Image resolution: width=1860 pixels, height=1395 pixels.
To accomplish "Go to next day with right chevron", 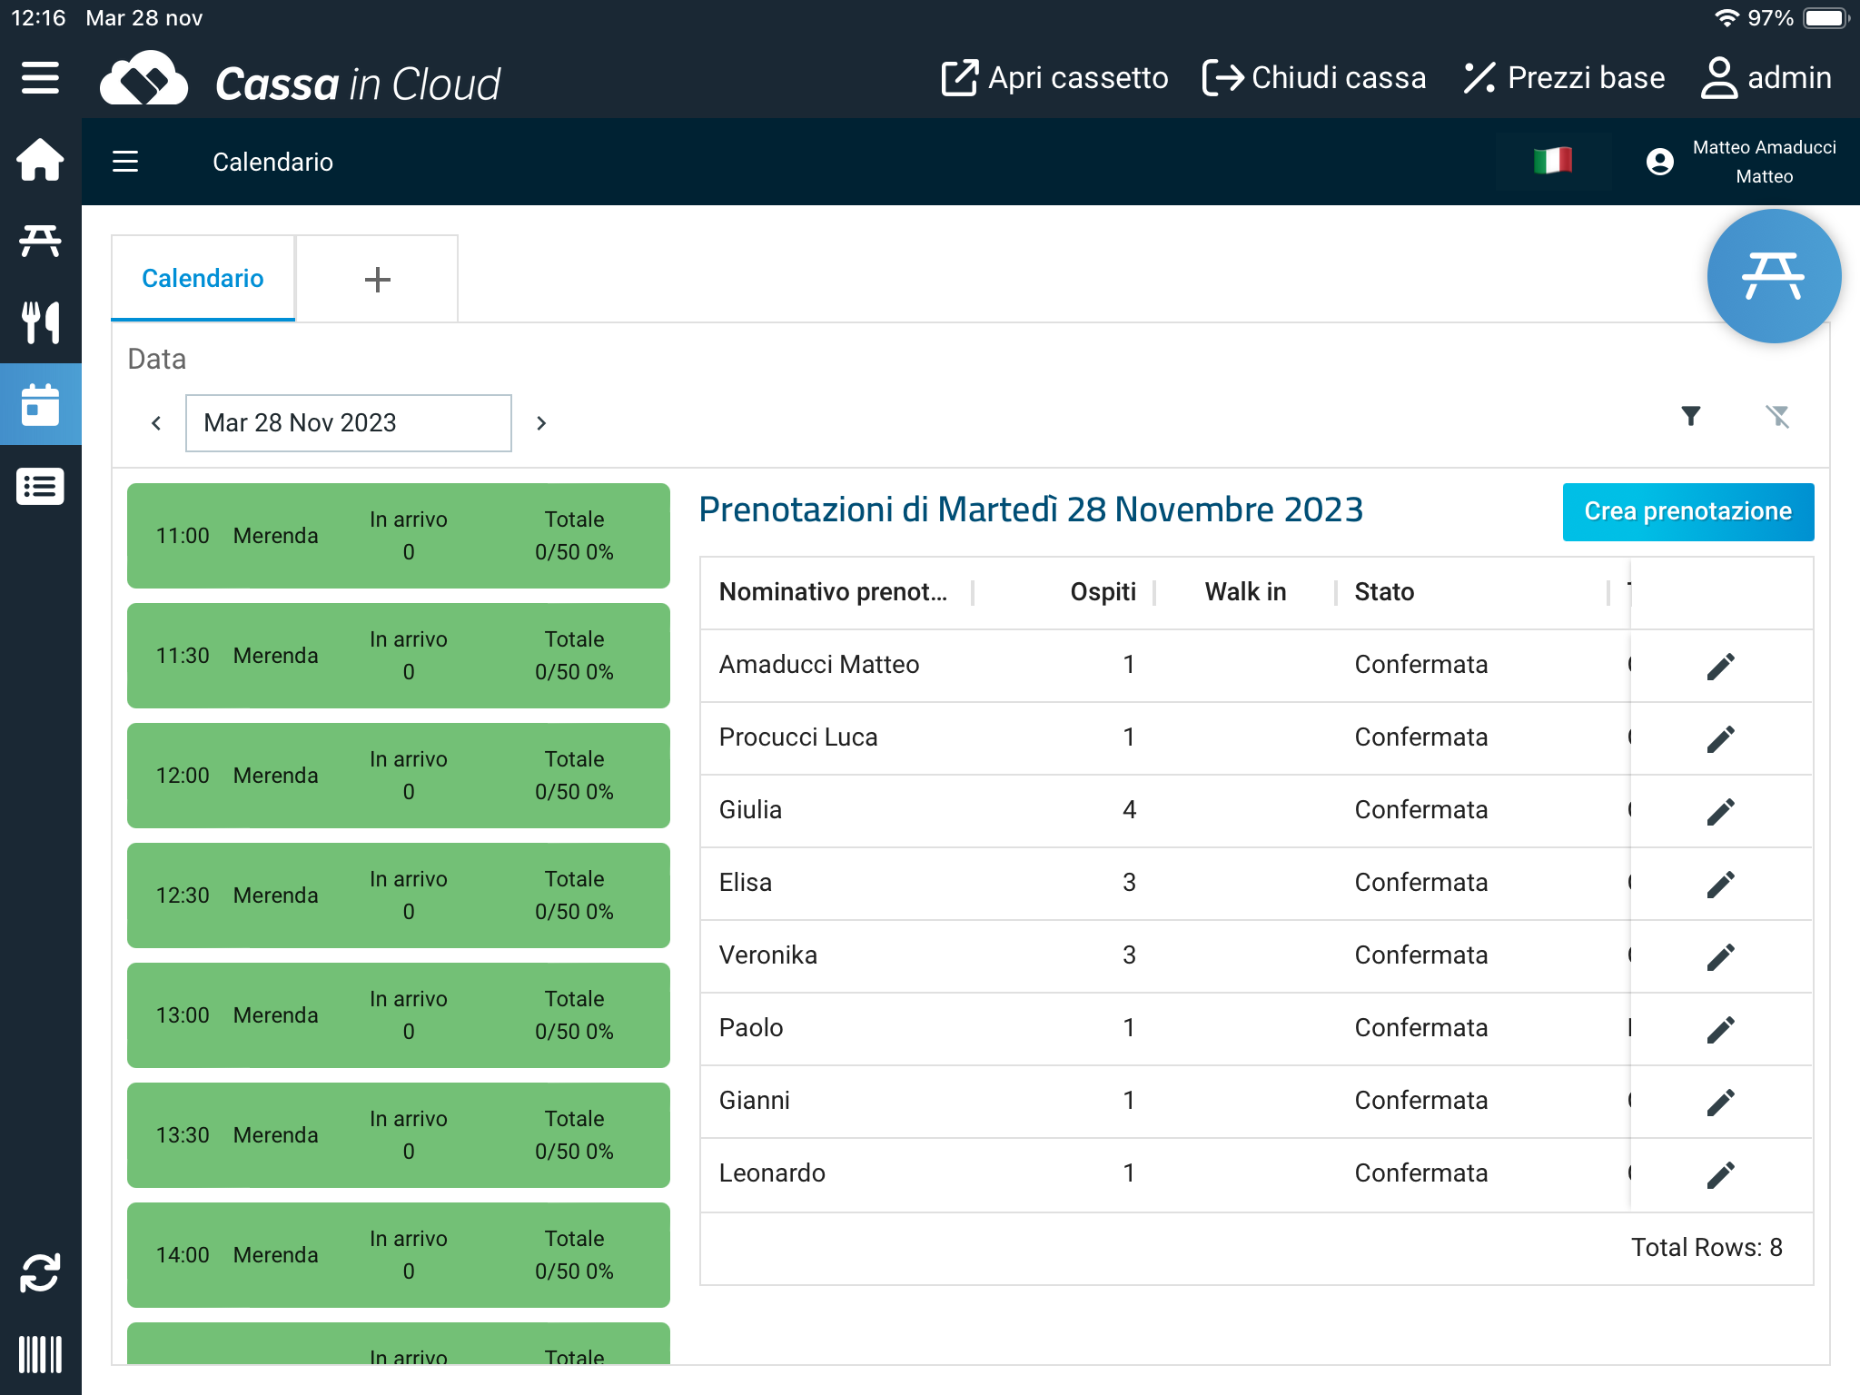I will coord(541,423).
